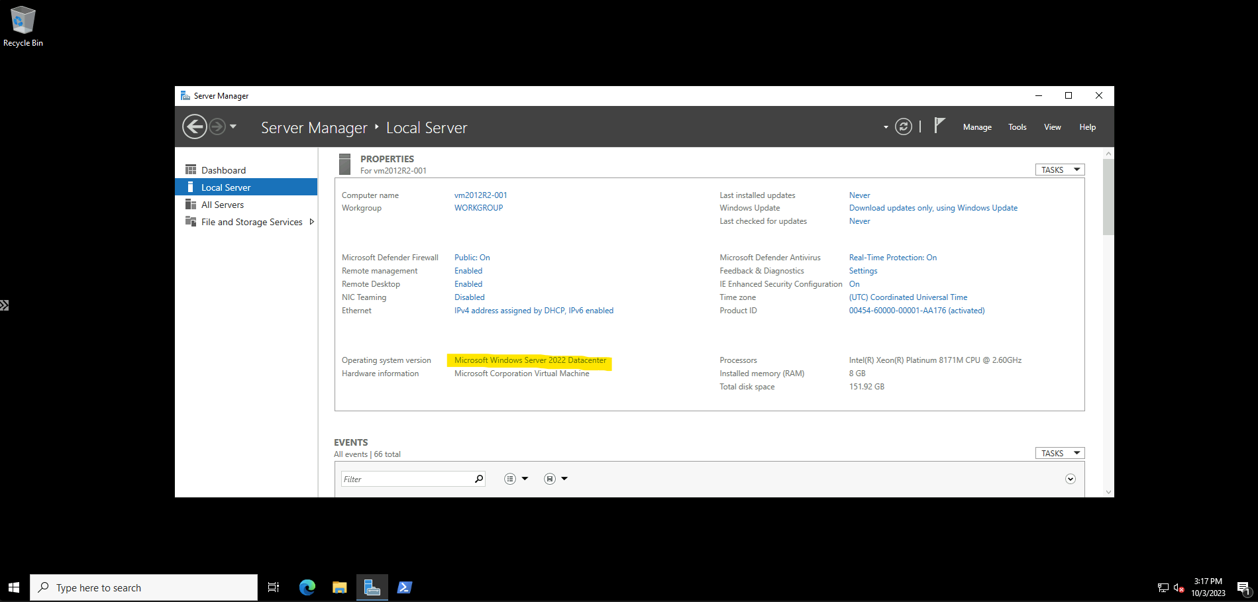Click the scrollbar down arrow
The image size is (1258, 602).
tap(1109, 492)
